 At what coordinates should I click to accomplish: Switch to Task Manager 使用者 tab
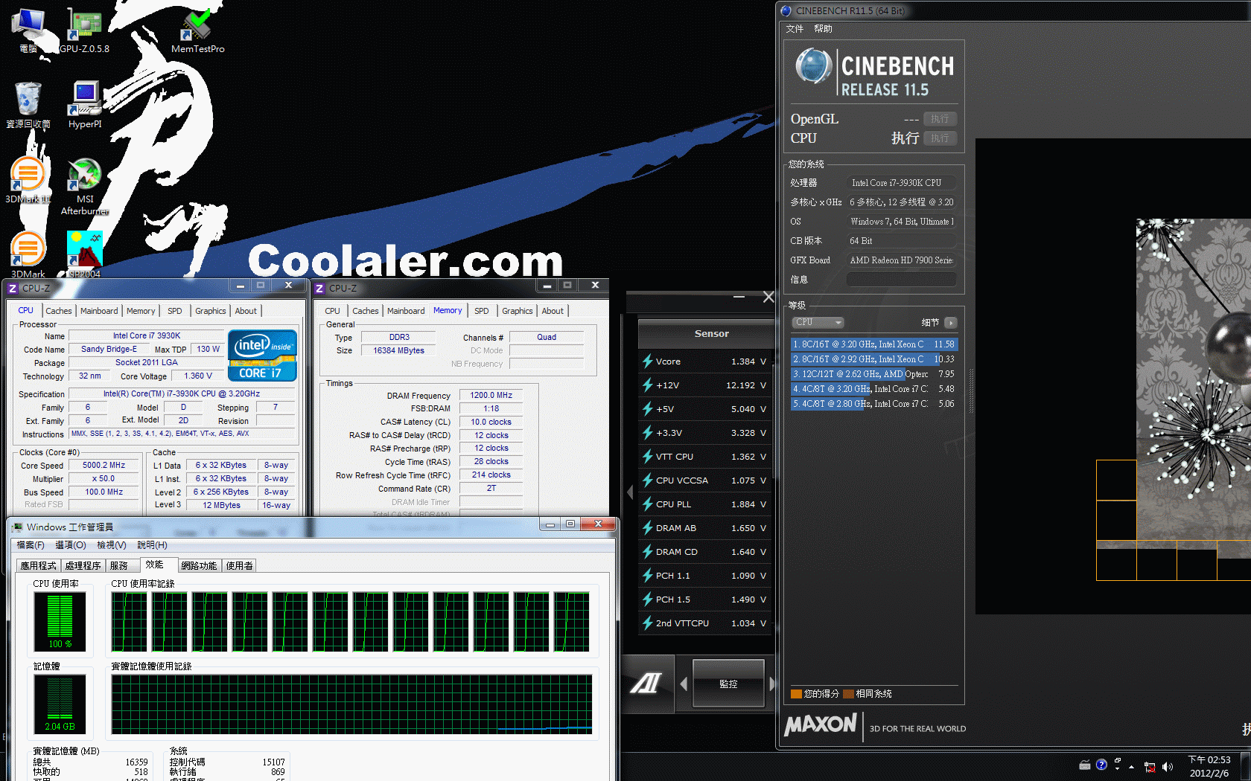point(239,565)
